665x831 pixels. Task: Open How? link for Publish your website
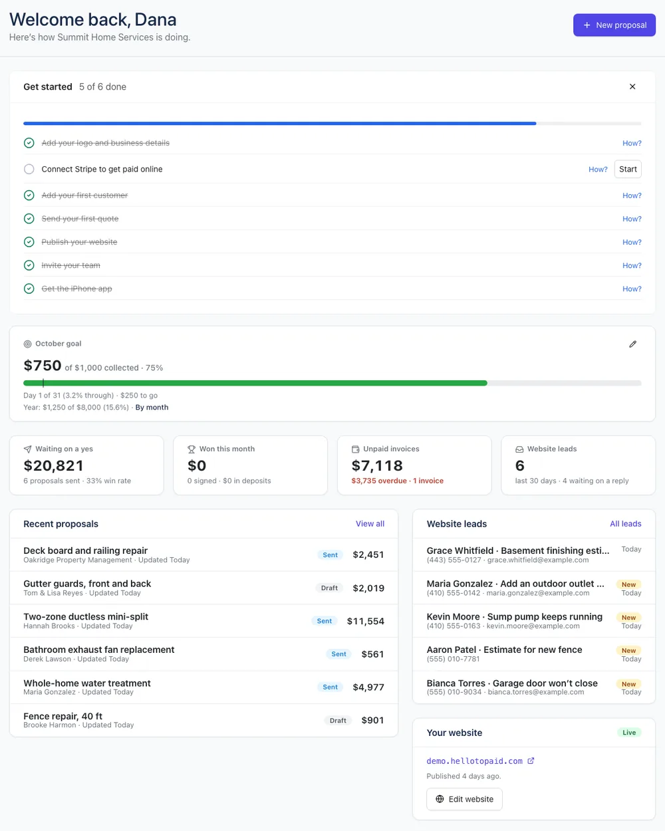tap(632, 242)
